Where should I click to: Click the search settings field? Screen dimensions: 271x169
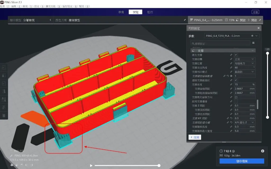coord(220,43)
